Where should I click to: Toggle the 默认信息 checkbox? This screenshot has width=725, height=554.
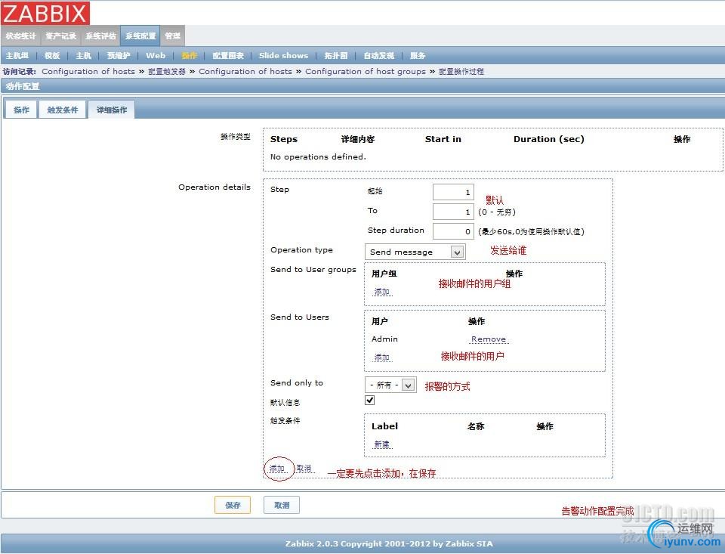coord(369,401)
